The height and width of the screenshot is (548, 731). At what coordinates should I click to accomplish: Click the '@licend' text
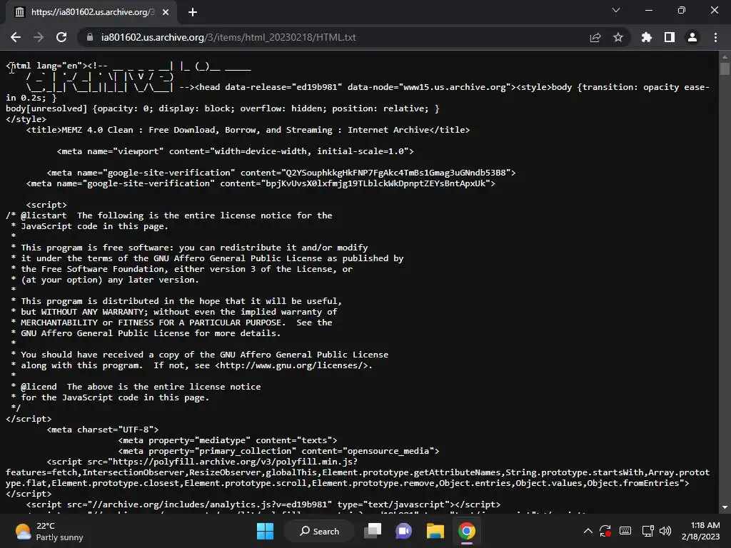coord(39,387)
